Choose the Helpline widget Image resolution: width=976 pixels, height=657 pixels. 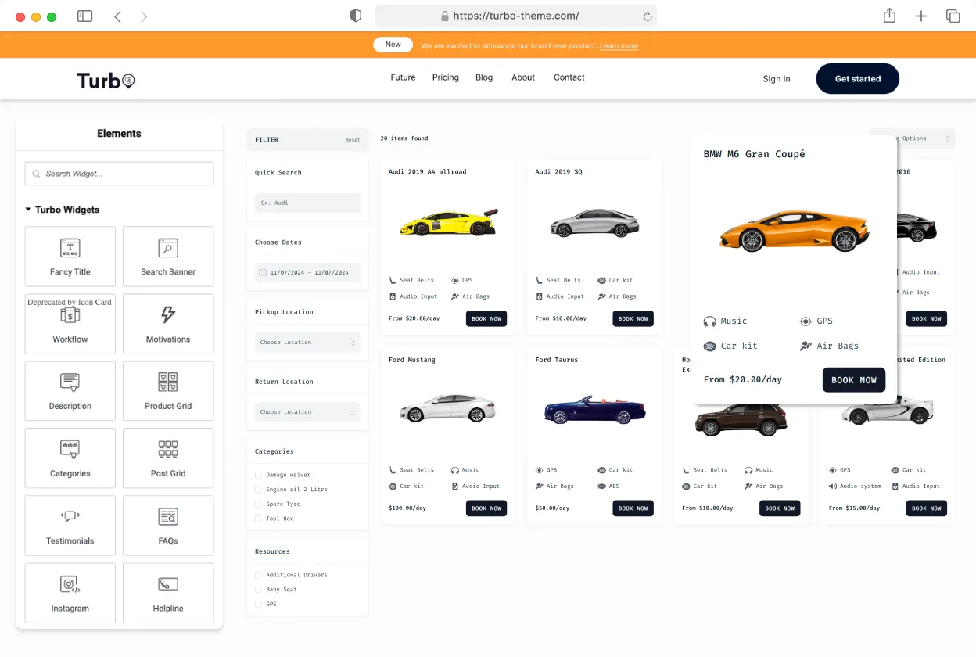tap(168, 593)
